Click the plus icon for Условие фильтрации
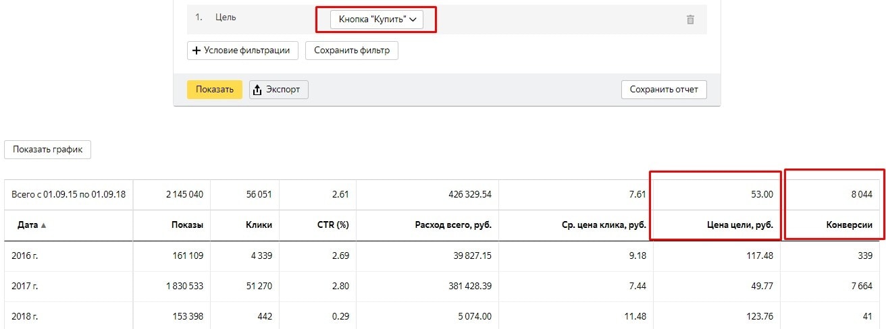 click(197, 51)
